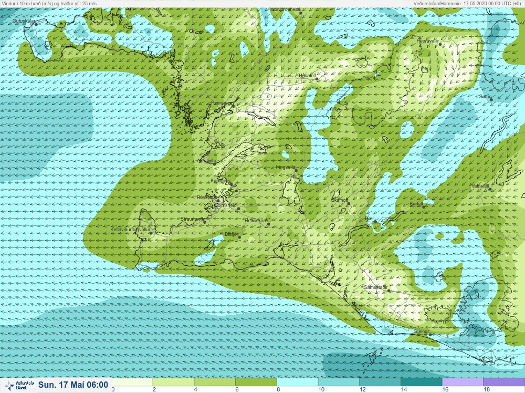Image resolution: width=525 pixels, height=393 pixels.
Task: Click the legend value 4
Action: [x=195, y=389]
